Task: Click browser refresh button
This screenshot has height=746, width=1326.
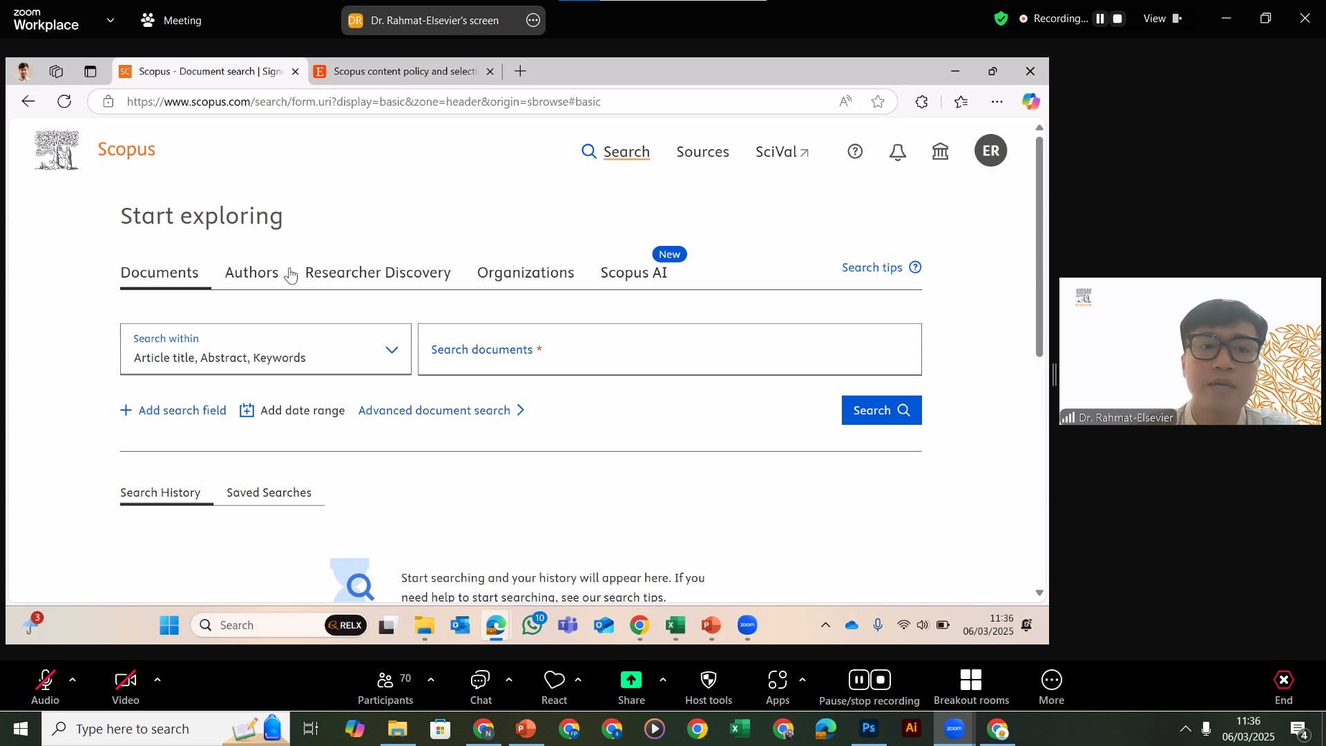Action: pyautogui.click(x=64, y=102)
